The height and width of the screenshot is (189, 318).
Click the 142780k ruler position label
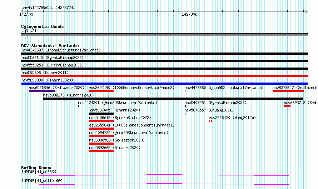coord(189,14)
